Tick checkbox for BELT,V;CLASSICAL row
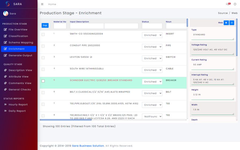240x150 pixels. click(43, 93)
